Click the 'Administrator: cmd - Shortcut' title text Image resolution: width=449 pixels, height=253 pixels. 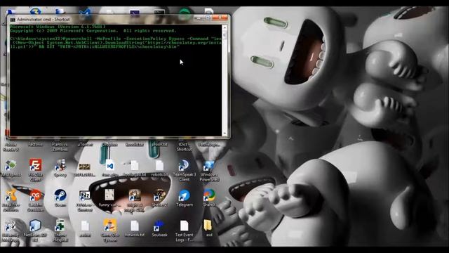coord(43,20)
